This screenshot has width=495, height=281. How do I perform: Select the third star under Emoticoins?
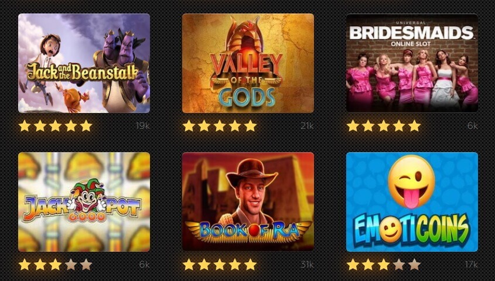pyautogui.click(x=384, y=265)
